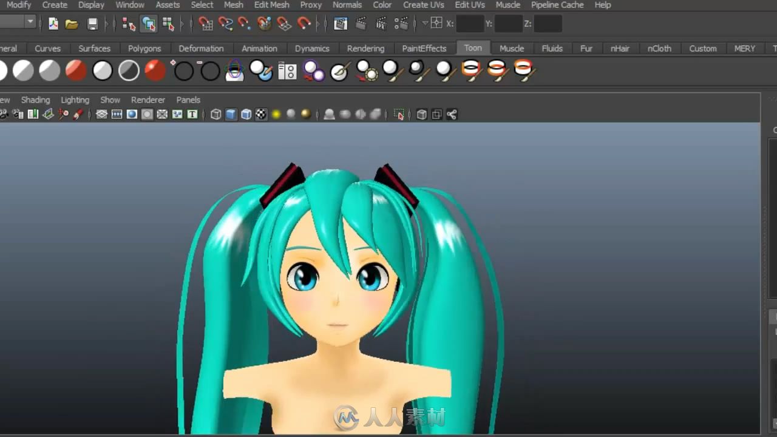Click the Make Live magnet icon
777x437 pixels.
[x=304, y=24]
